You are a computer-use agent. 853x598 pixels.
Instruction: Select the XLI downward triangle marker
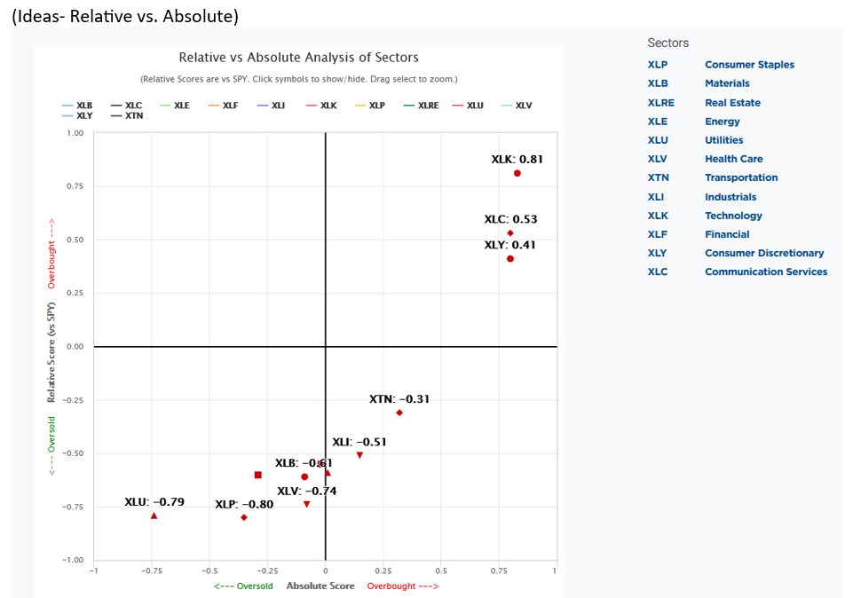pos(359,455)
